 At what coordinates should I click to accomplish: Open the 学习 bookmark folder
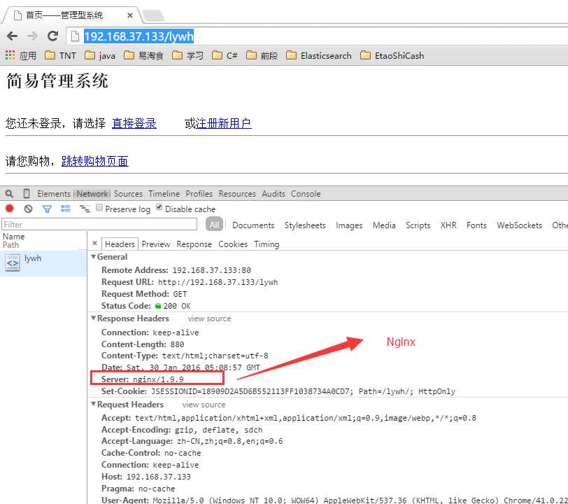[187, 55]
